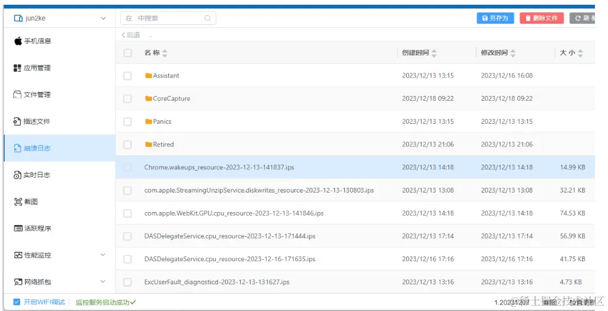
Task: Check the WebKit.GPU row checkbox
Action: [x=127, y=213]
